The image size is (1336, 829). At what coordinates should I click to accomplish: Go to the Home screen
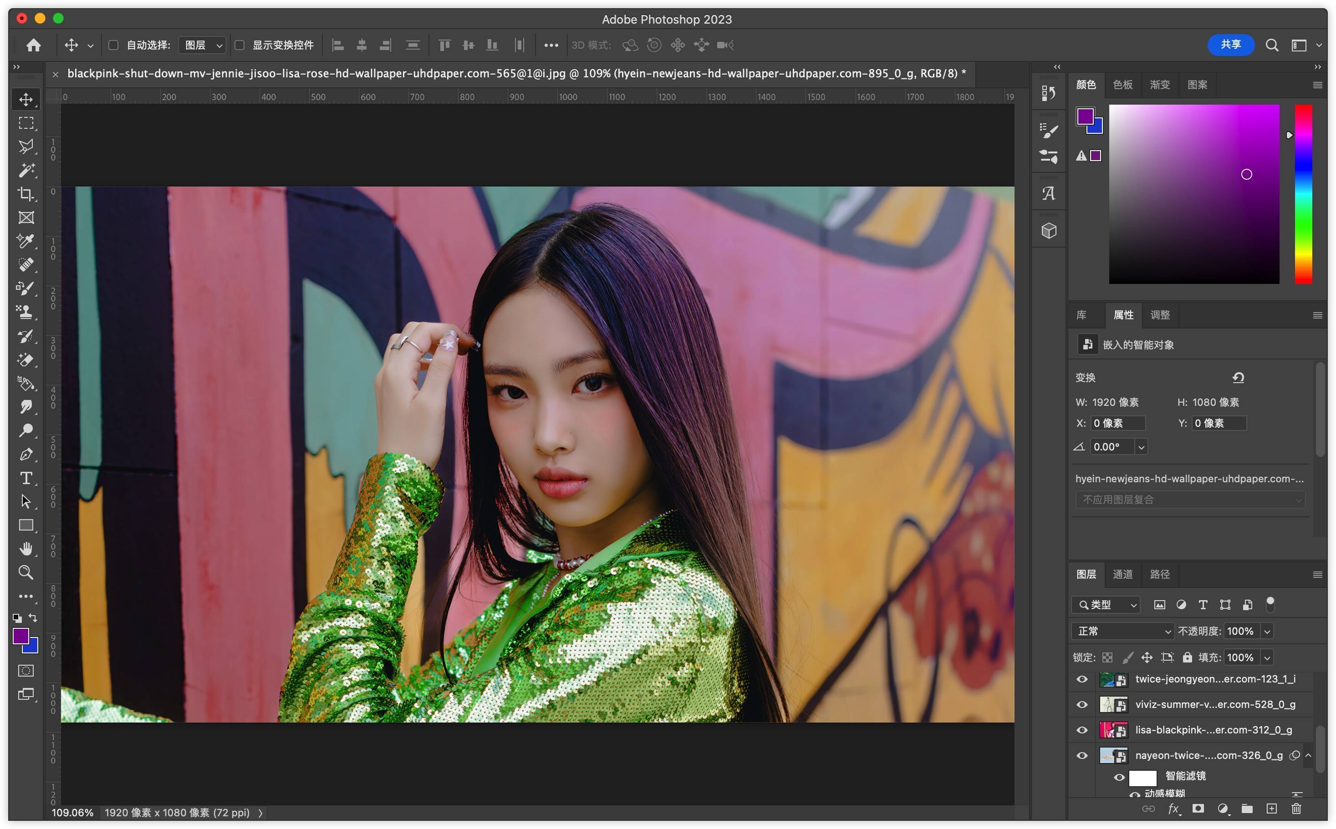tap(34, 45)
